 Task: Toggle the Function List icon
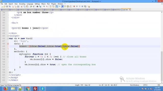pyautogui.click(x=71, y=7)
